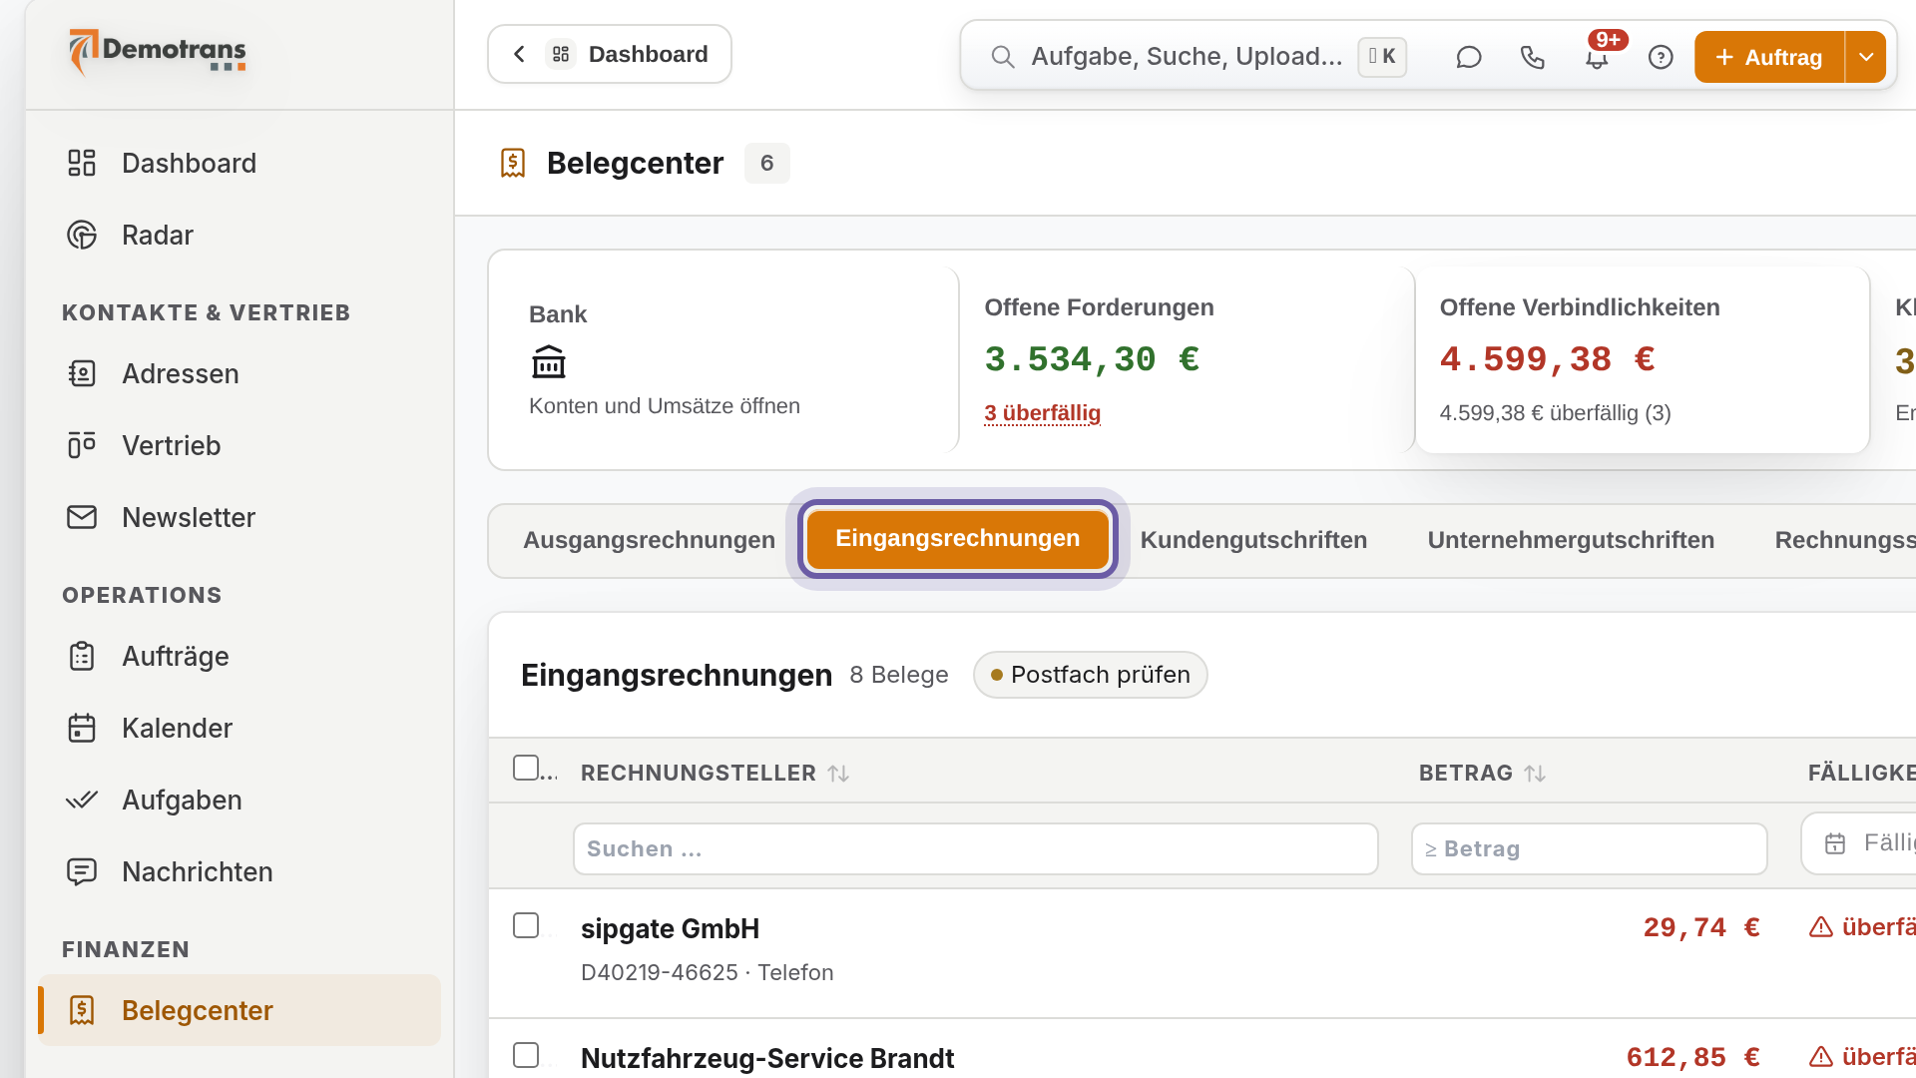Click the Demotrans logo

point(158,52)
